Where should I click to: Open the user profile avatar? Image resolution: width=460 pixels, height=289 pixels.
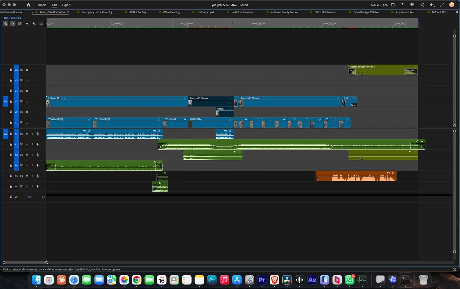[x=452, y=5]
